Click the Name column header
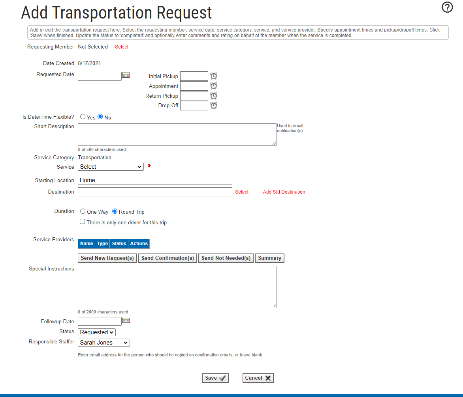The width and height of the screenshot is (463, 397). pos(87,244)
